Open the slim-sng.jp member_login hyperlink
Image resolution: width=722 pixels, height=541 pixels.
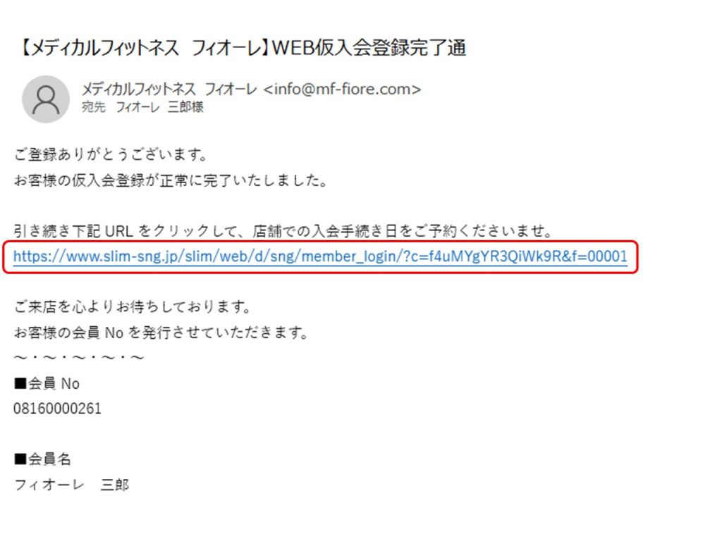(320, 256)
